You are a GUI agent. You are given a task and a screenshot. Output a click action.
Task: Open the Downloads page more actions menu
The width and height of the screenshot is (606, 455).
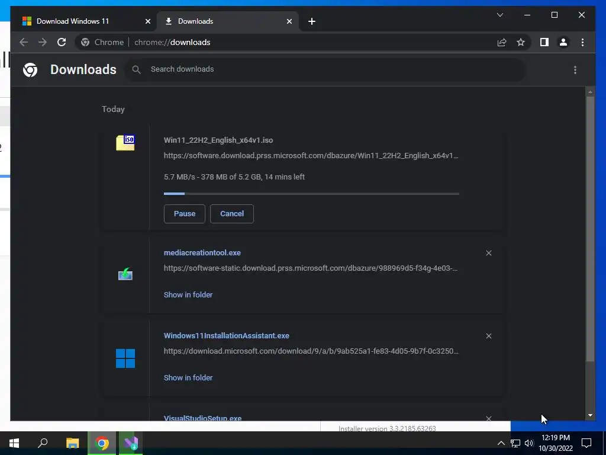coord(575,70)
